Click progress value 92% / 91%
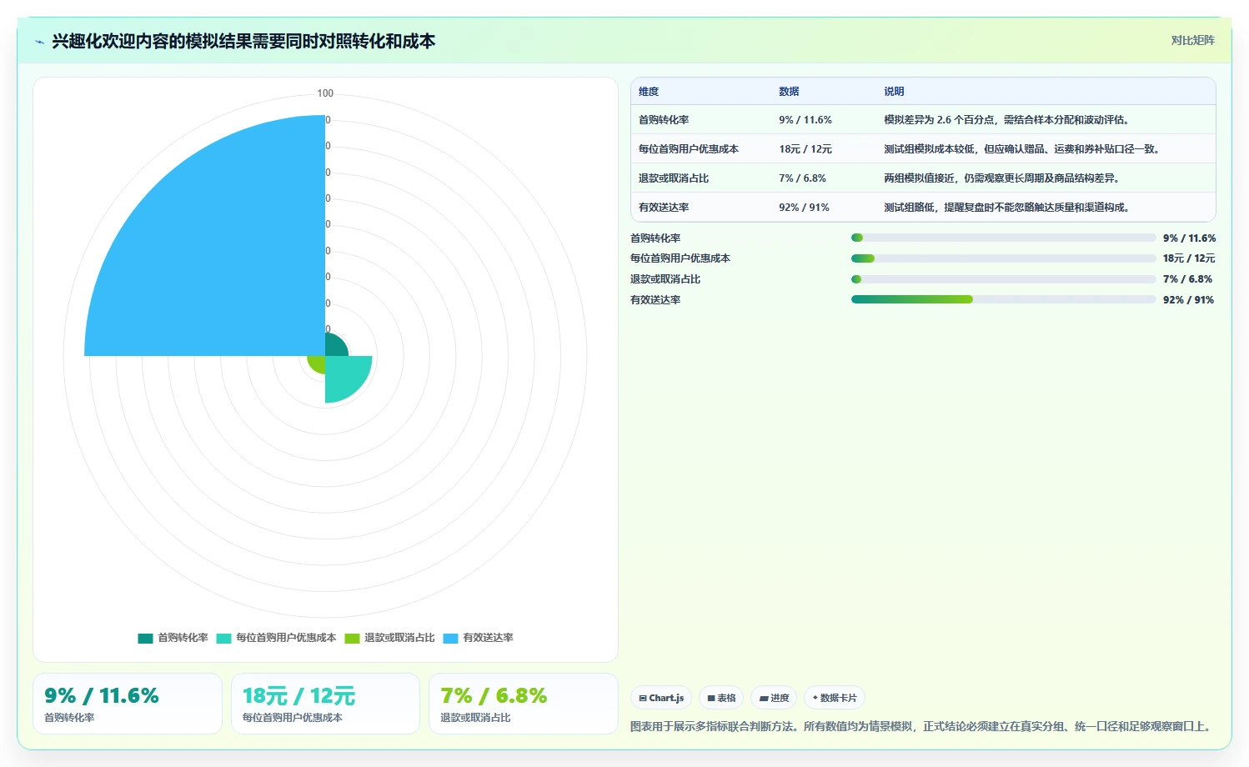Viewport: 1249px width, 767px height. click(1189, 300)
